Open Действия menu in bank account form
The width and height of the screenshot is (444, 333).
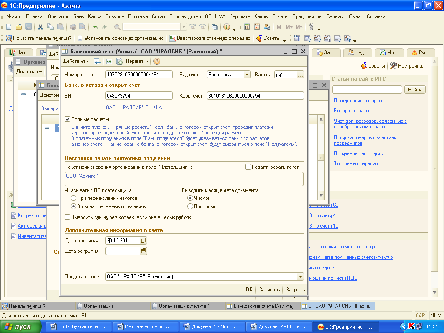(x=75, y=61)
